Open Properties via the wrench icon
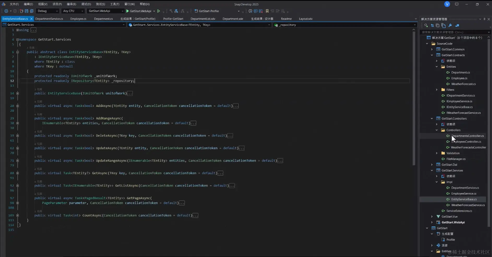 point(450,25)
